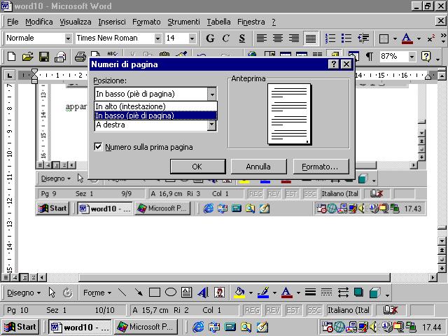This screenshot has width=448, height=336.
Task: Open the Dash Style icon
Action: click(326, 293)
